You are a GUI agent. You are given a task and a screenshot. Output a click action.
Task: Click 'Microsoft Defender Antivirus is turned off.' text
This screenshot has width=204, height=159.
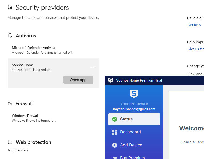[42, 52]
